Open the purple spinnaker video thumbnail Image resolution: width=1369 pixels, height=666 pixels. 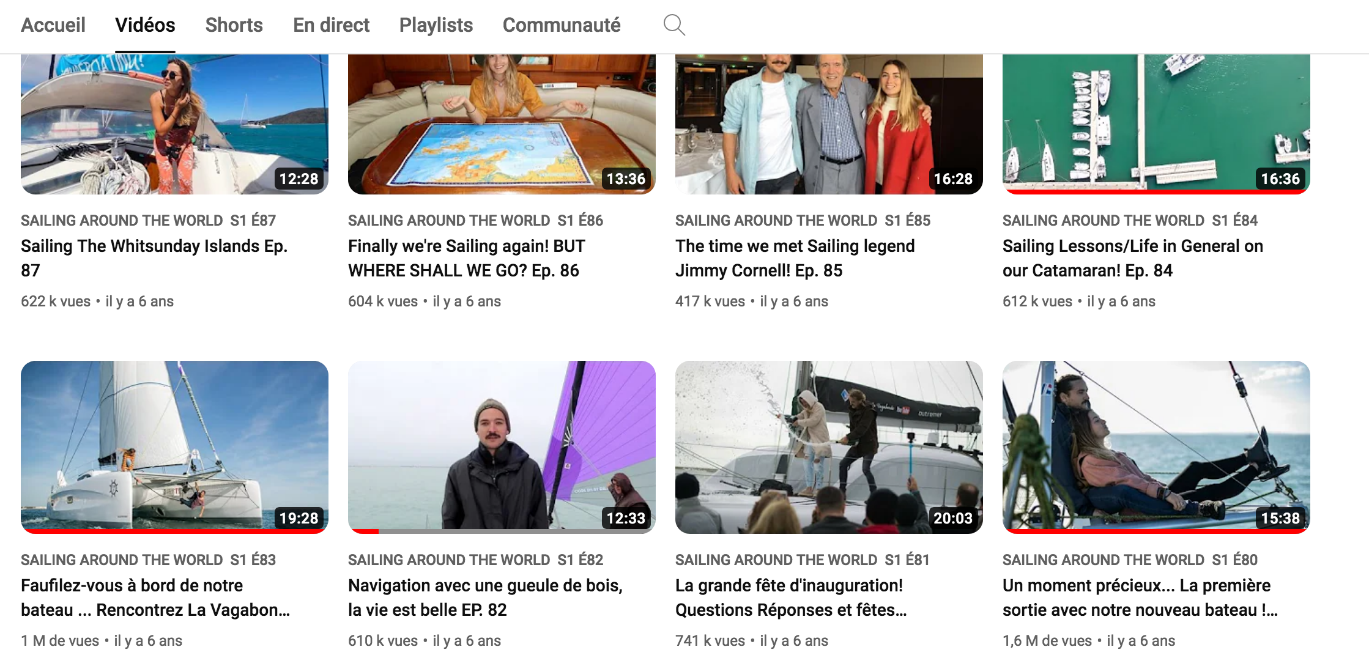(502, 445)
